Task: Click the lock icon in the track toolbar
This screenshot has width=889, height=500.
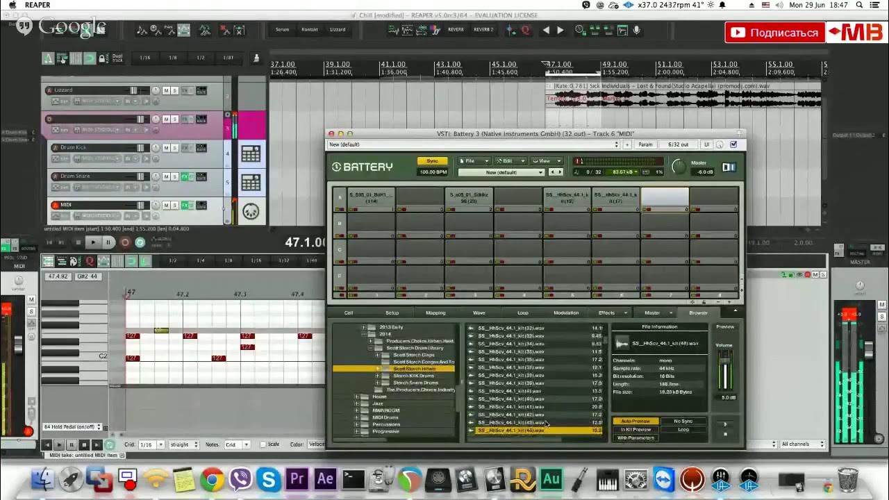Action: pyautogui.click(x=103, y=59)
